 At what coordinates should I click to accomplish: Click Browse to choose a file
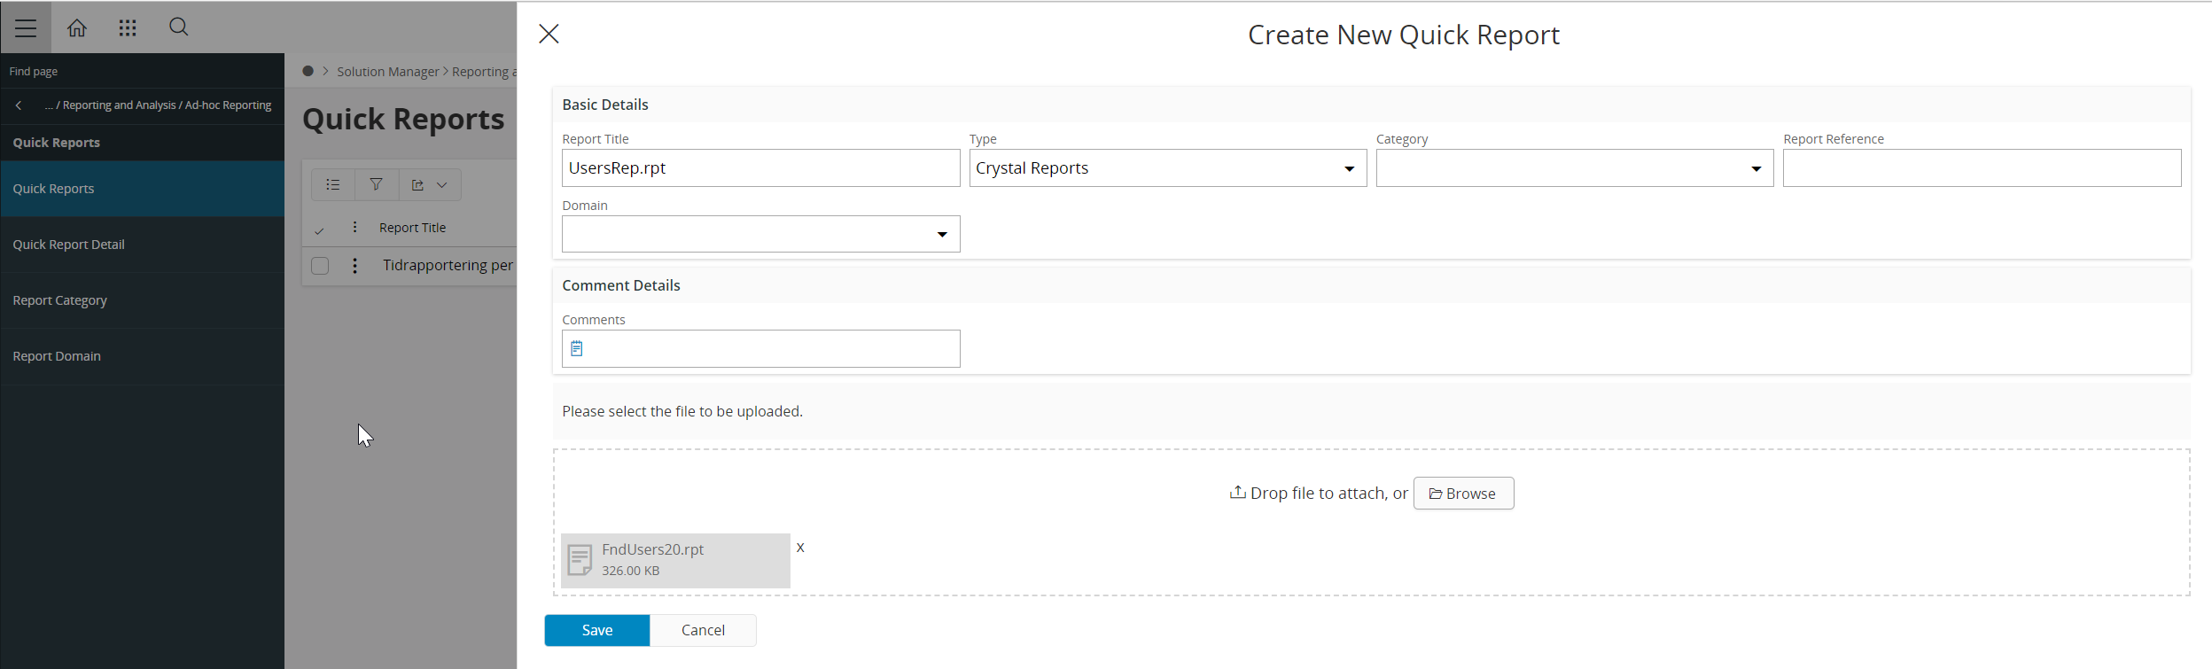1463,494
